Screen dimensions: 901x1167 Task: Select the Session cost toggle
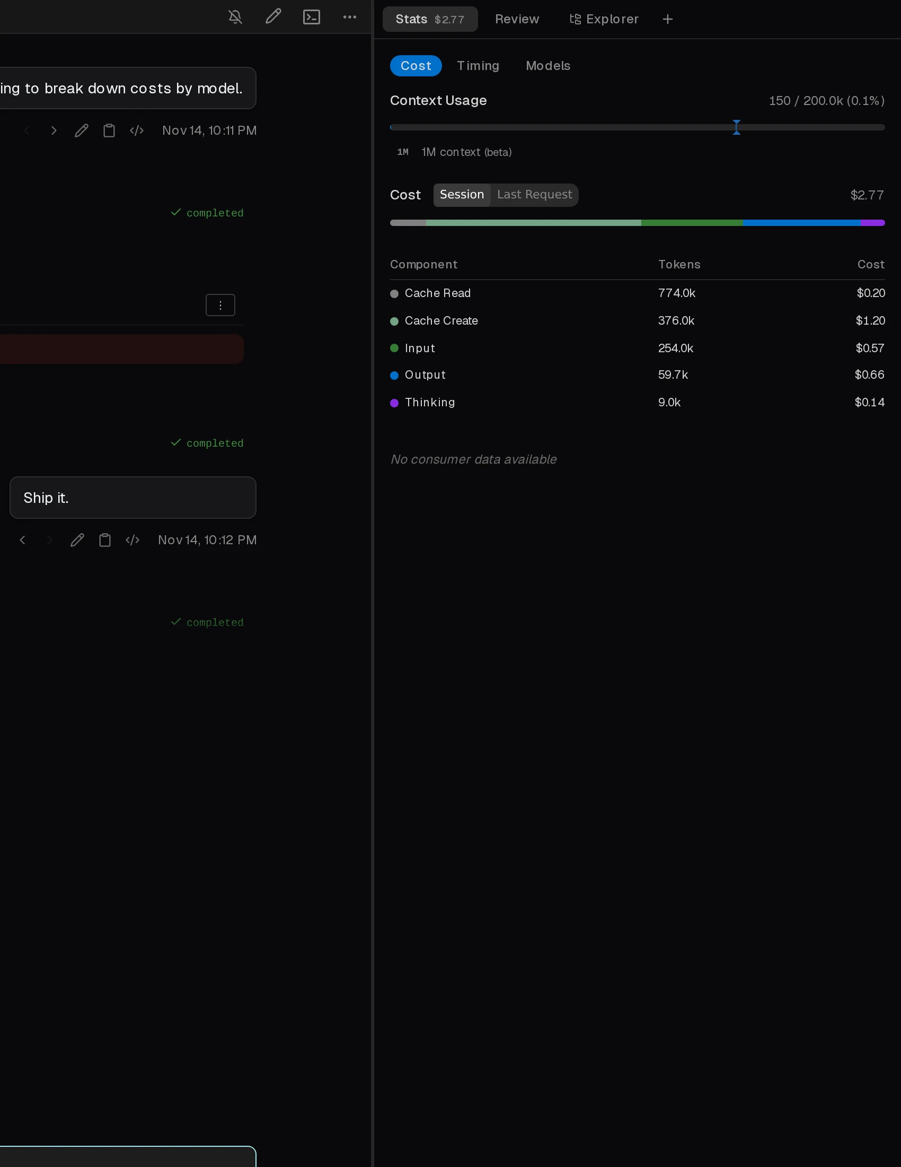[x=462, y=195]
